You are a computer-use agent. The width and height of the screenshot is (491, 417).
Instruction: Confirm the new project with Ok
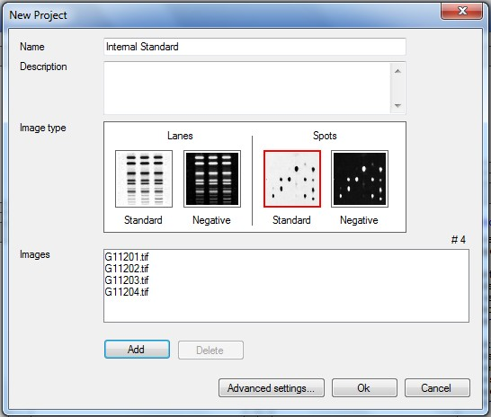(x=364, y=388)
